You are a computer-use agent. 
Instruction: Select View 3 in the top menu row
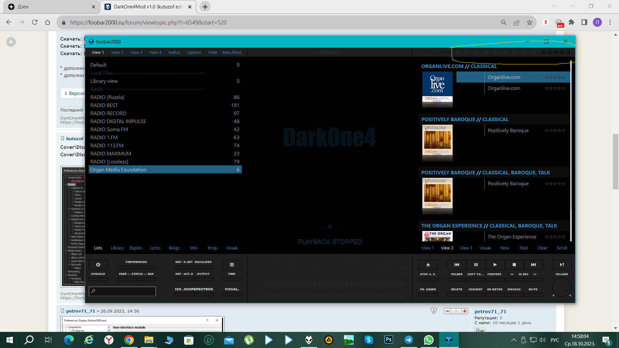[x=136, y=52]
